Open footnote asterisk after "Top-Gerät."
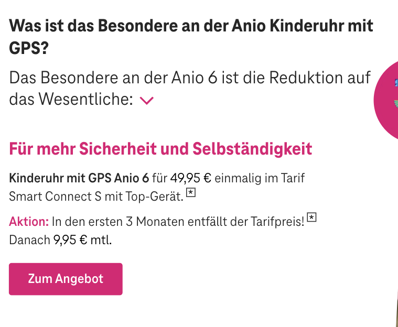This screenshot has width=398, height=327. (191, 194)
